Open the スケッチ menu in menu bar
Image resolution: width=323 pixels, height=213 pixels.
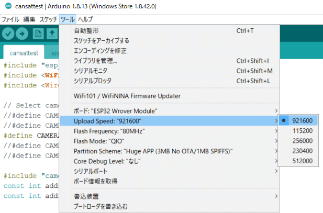click(48, 19)
